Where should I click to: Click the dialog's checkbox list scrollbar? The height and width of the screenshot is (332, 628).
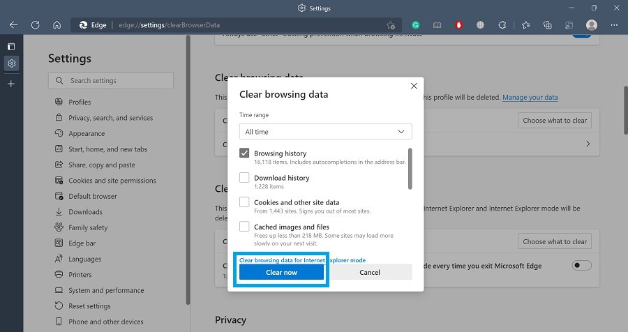coord(410,169)
